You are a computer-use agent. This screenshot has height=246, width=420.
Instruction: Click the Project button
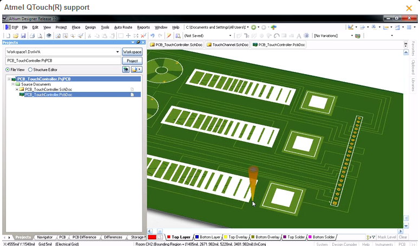click(132, 61)
